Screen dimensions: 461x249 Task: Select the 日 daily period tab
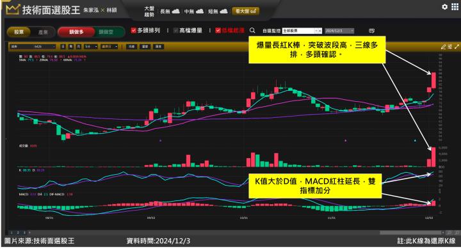tap(63, 47)
